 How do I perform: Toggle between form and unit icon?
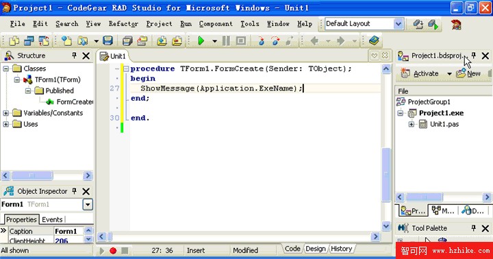point(44,41)
